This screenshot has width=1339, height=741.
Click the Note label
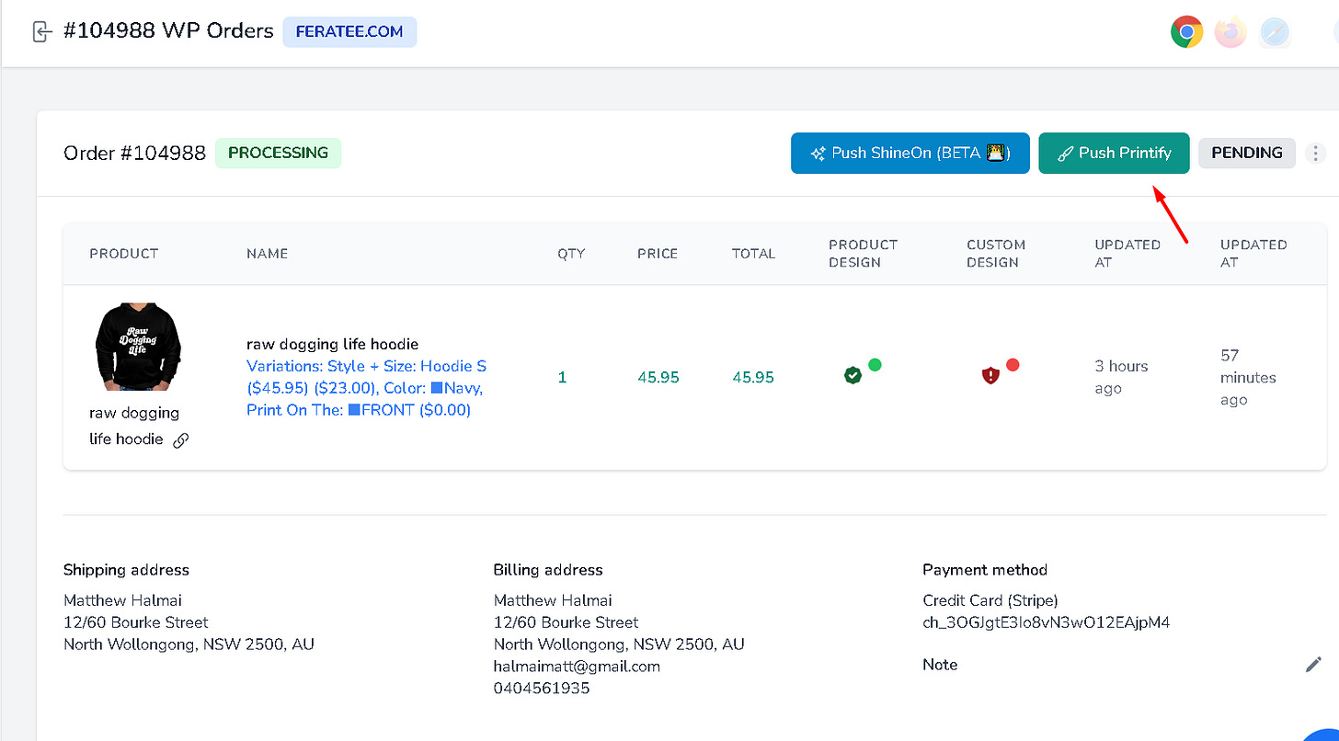click(x=940, y=665)
